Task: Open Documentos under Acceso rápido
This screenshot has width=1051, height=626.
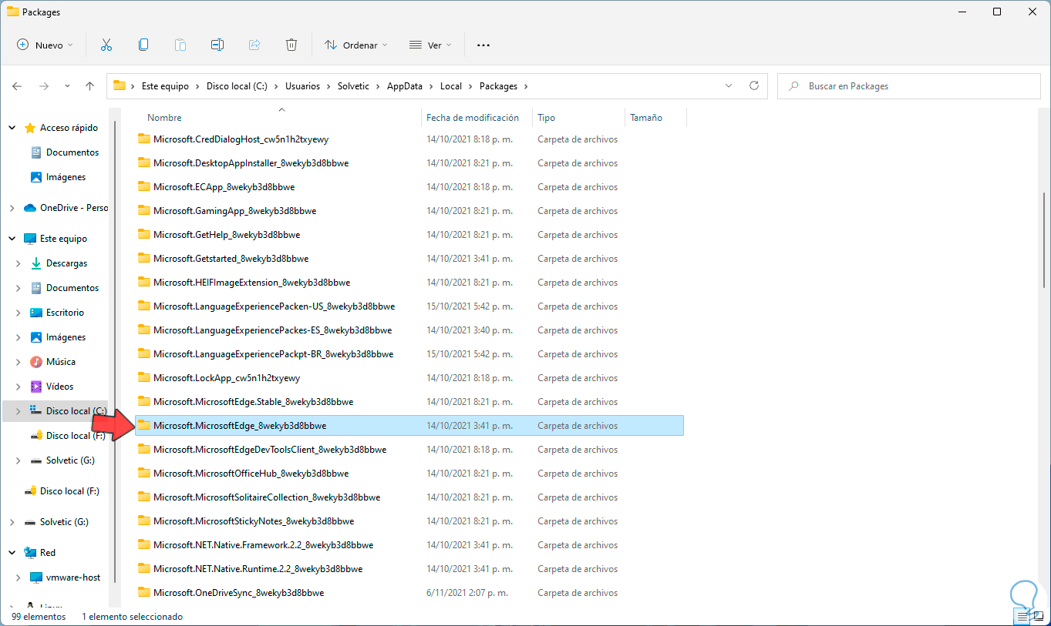Action: pyautogui.click(x=72, y=152)
